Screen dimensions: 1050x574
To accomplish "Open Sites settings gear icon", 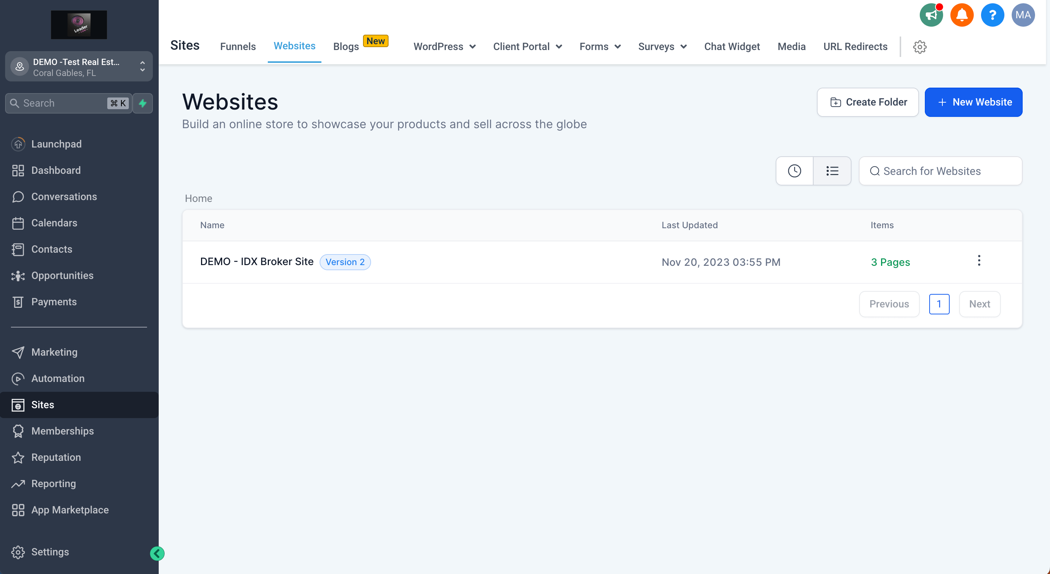I will 919,47.
